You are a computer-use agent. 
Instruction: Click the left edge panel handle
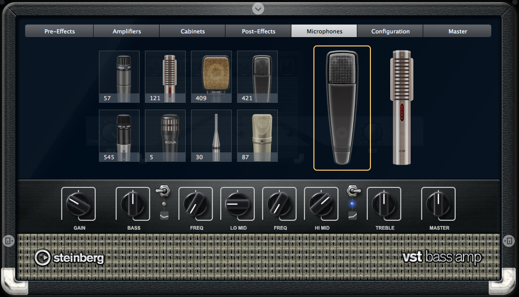pyautogui.click(x=8, y=241)
